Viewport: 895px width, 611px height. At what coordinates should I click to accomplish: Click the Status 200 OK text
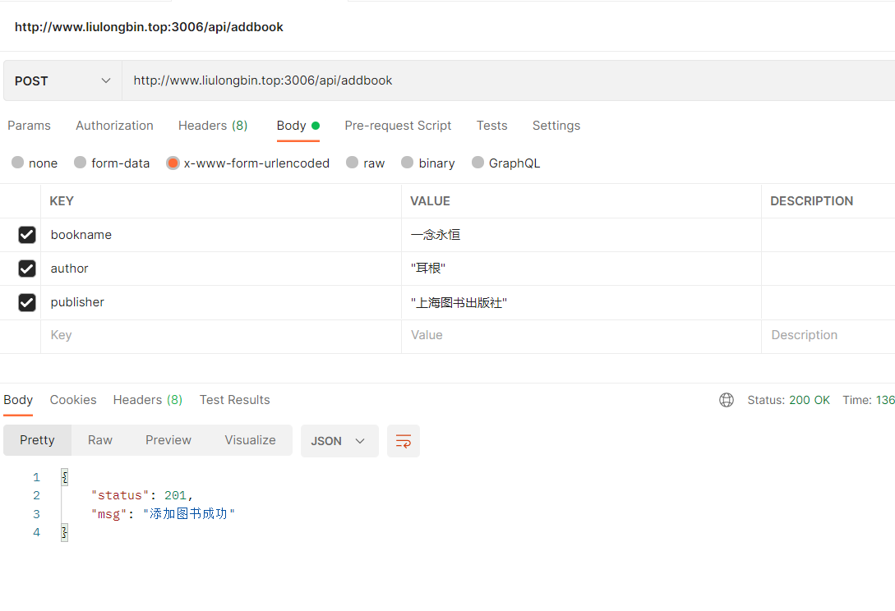point(788,400)
